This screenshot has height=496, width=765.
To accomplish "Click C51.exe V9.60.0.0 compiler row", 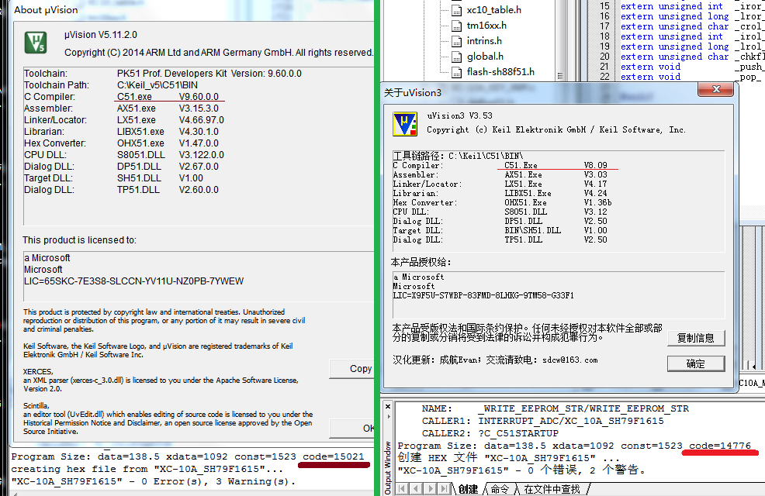I will (122, 96).
